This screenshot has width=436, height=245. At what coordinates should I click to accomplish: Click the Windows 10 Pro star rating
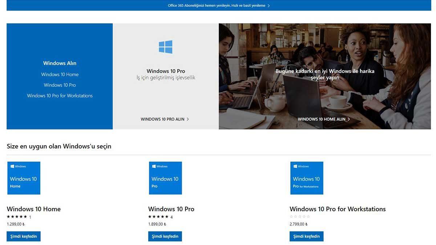158,217
